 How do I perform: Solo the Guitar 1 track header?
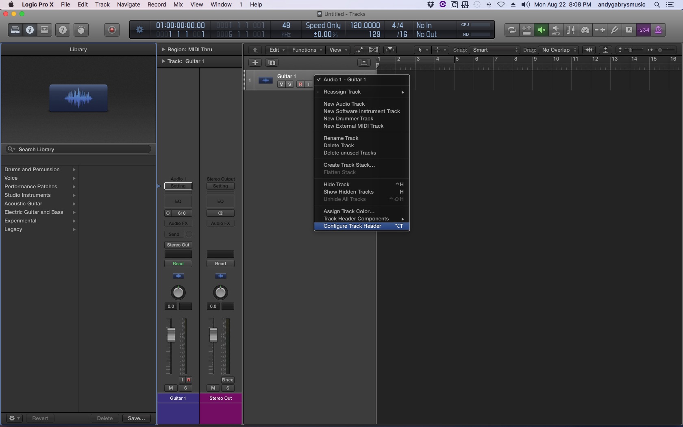(289, 84)
